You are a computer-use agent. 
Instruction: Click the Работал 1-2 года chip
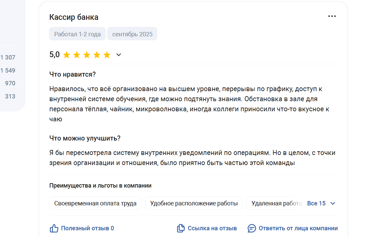pyautogui.click(x=77, y=34)
